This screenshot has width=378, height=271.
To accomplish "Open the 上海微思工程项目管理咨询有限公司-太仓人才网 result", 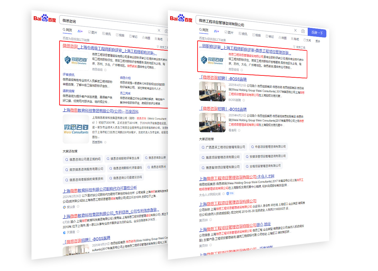I will coord(237,177).
